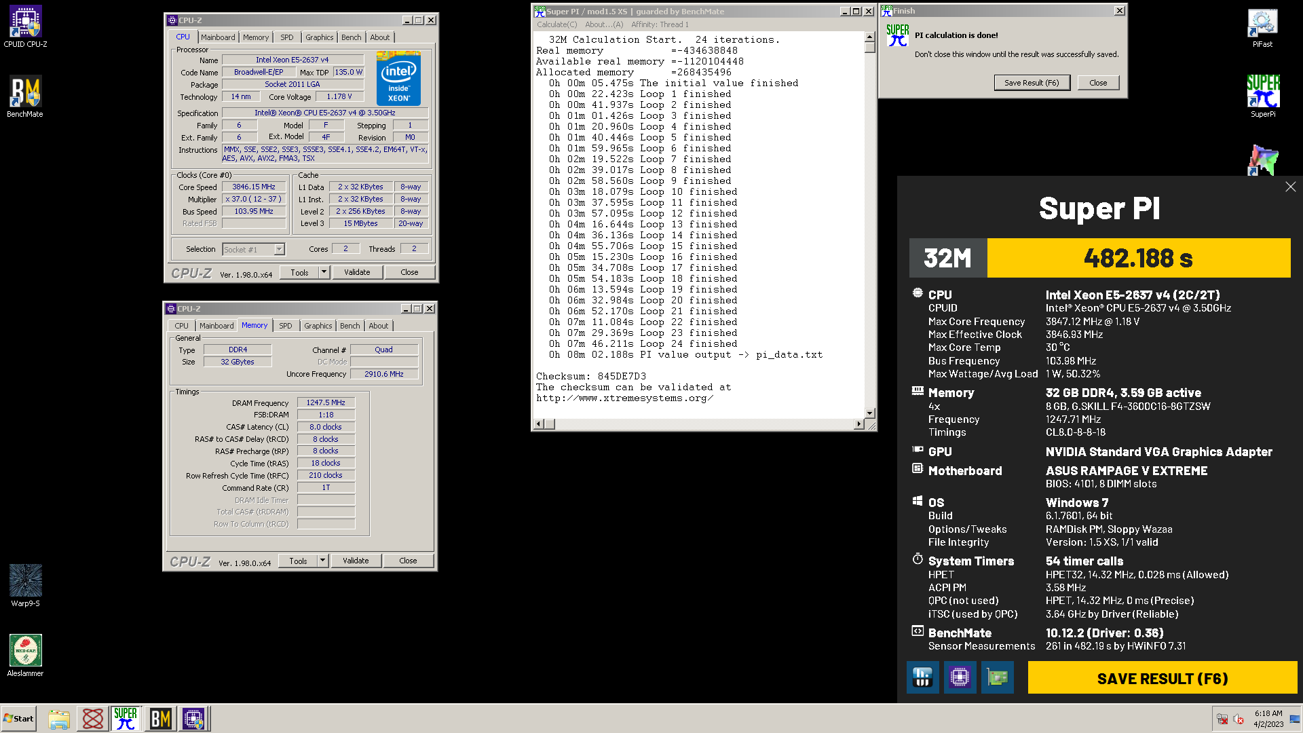
Task: Click Close button in Finish dialog
Action: (x=1098, y=83)
